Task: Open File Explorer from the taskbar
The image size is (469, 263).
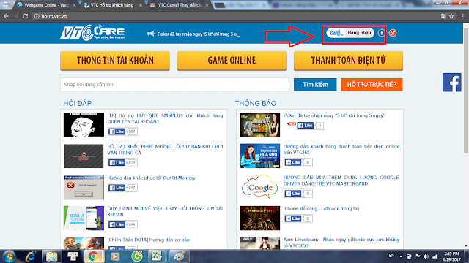Action: click(x=51, y=256)
